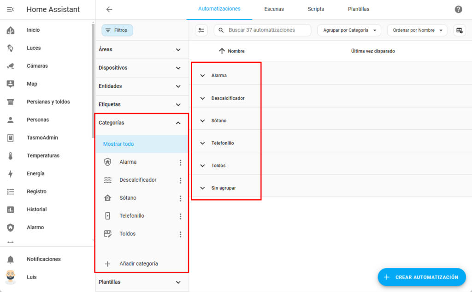Click the back arrow icon
The width and height of the screenshot is (472, 292).
pyautogui.click(x=109, y=9)
